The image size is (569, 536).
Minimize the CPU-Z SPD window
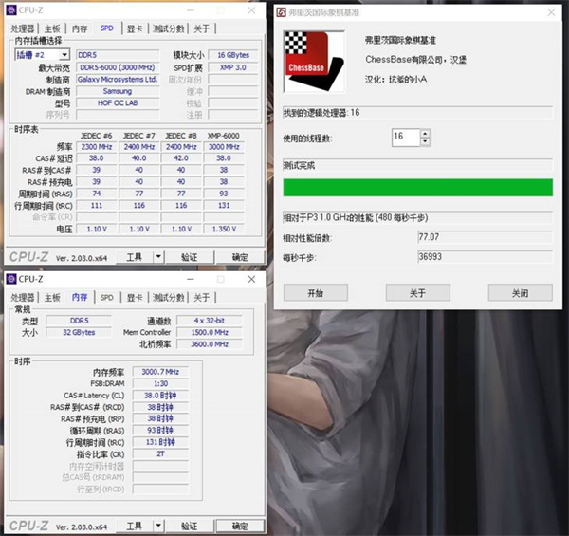[x=191, y=12]
